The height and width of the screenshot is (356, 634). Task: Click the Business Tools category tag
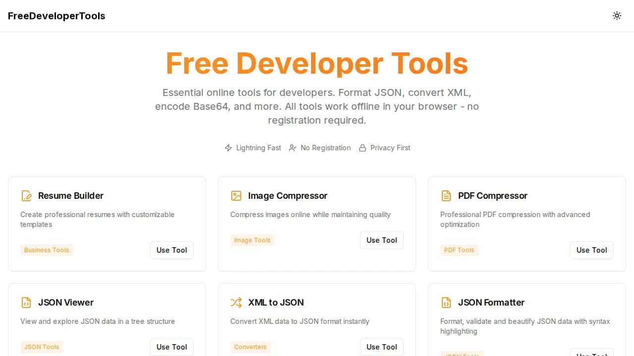point(47,250)
